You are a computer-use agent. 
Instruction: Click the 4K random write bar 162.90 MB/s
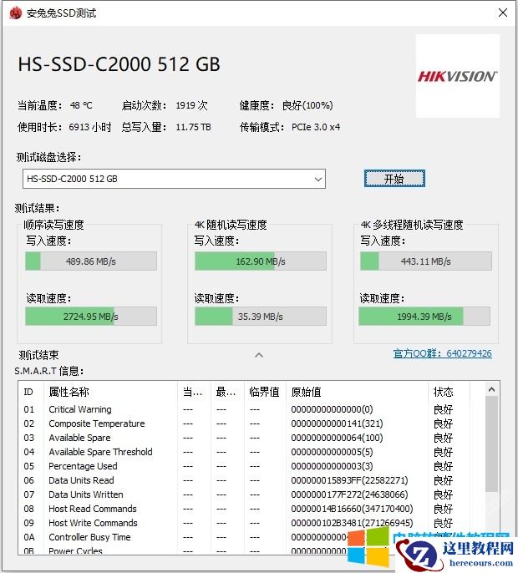tap(261, 261)
